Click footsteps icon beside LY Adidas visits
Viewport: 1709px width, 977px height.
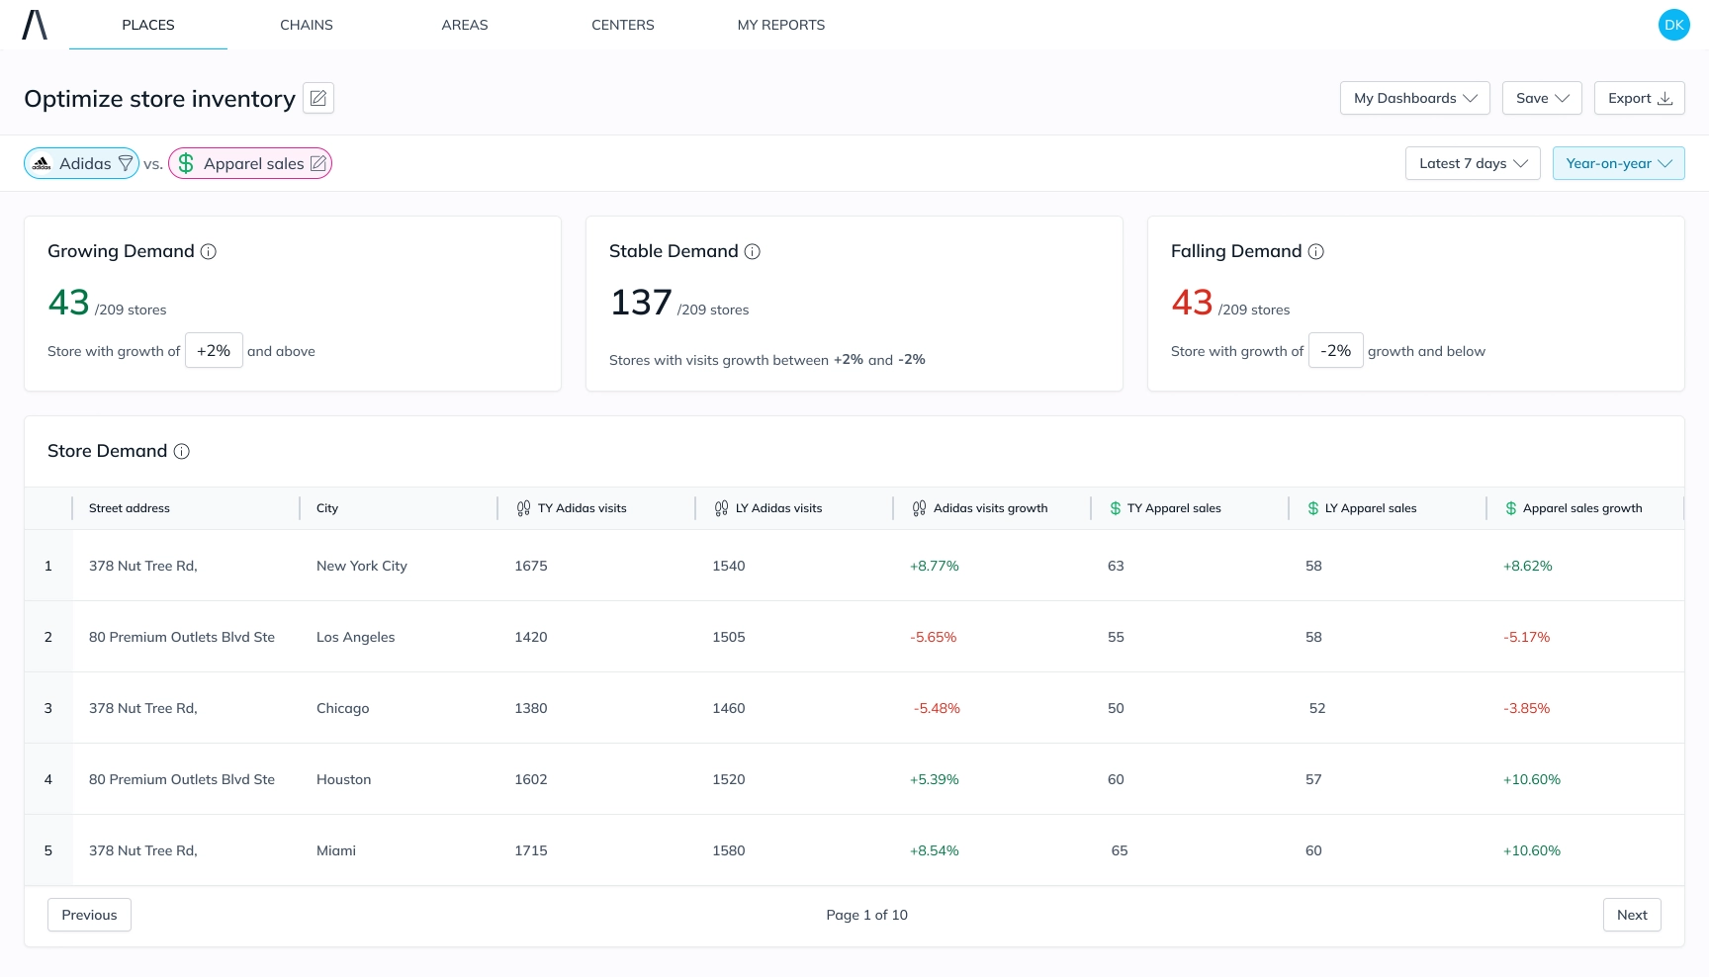[721, 508]
